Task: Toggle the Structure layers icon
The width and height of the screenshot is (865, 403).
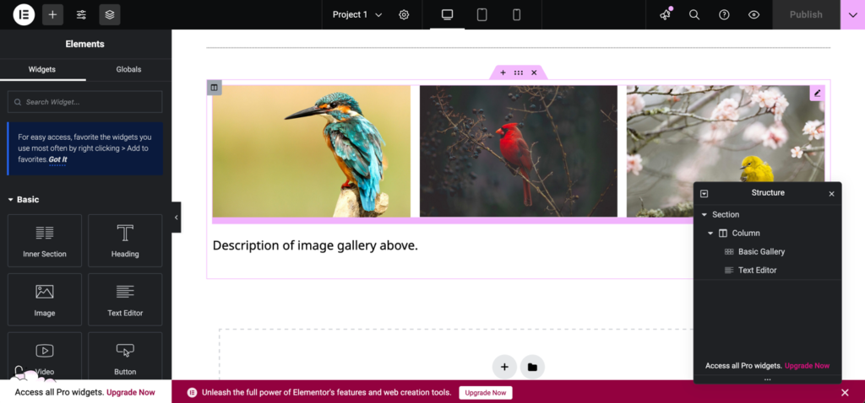Action: (110, 15)
